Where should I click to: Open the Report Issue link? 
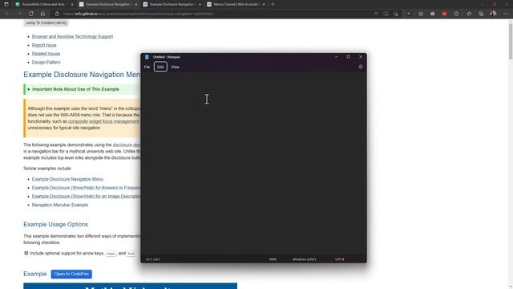coord(44,45)
